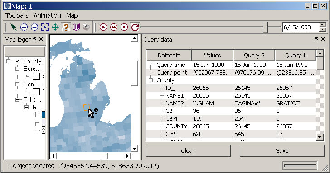The height and width of the screenshot is (173, 330).
Task: Select the green pan tool
Action: 55,27
